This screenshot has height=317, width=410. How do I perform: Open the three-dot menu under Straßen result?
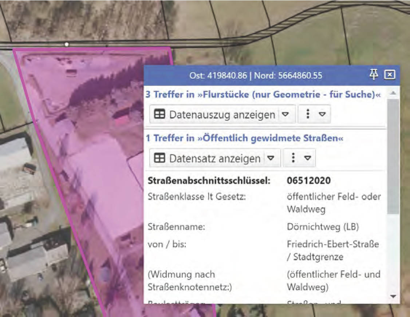[x=293, y=158]
